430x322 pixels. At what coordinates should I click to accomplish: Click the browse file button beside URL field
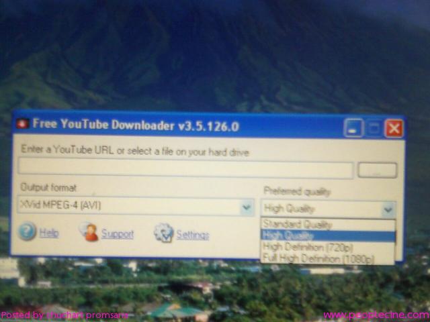[378, 170]
